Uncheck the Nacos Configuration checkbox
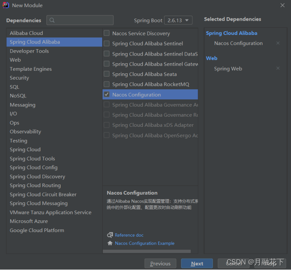 point(106,94)
